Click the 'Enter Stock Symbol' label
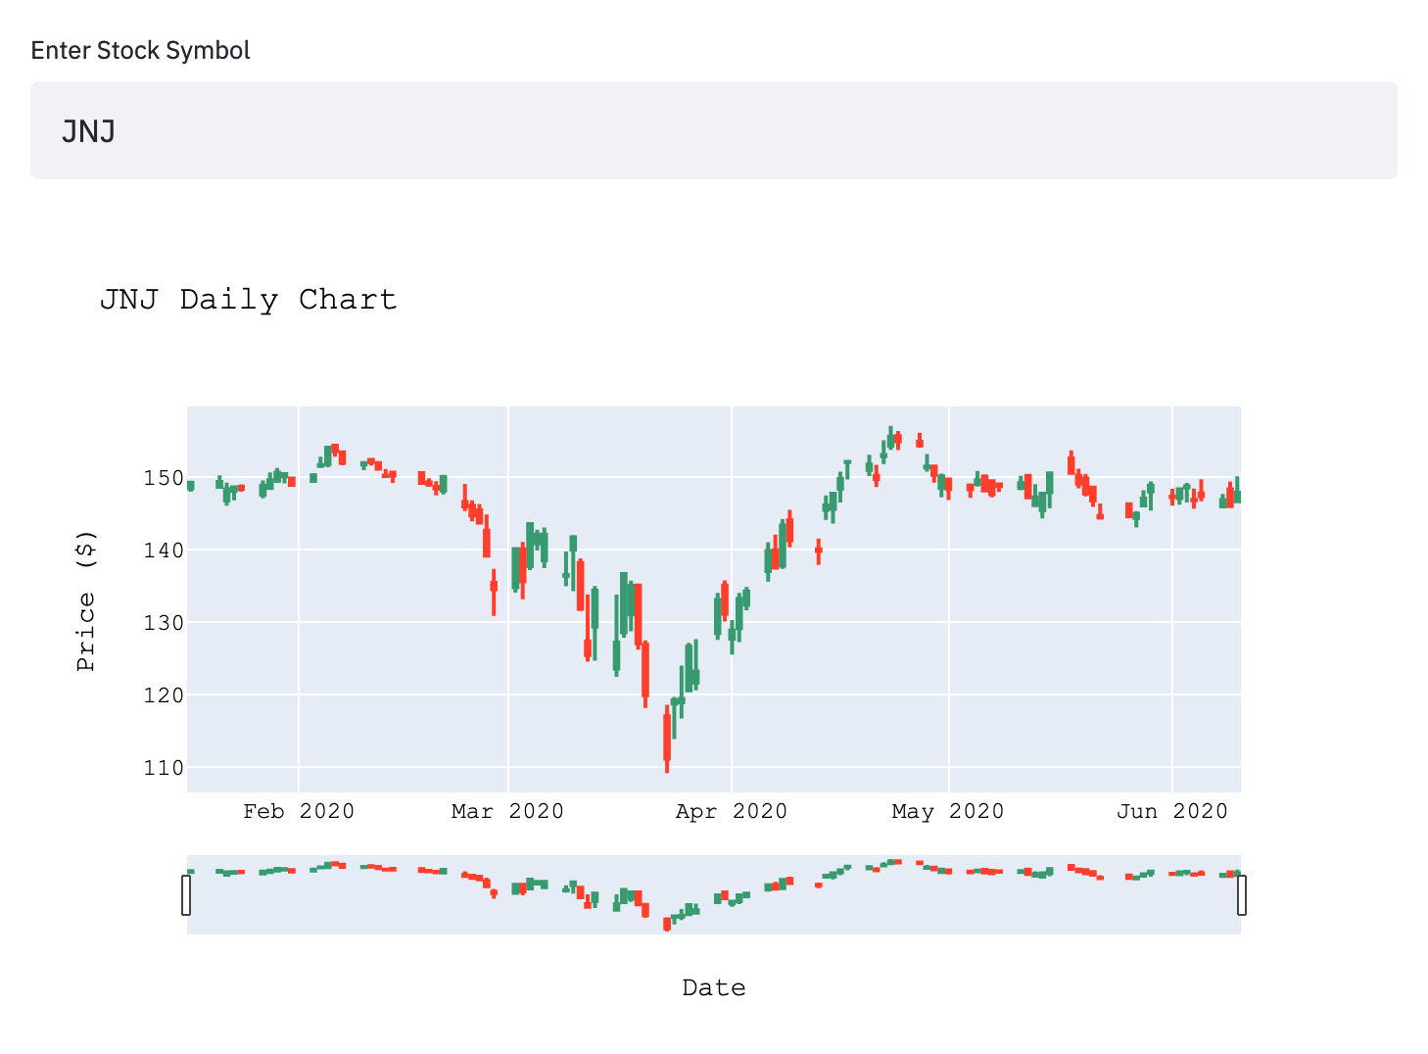The width and height of the screenshot is (1428, 1054). 140,50
